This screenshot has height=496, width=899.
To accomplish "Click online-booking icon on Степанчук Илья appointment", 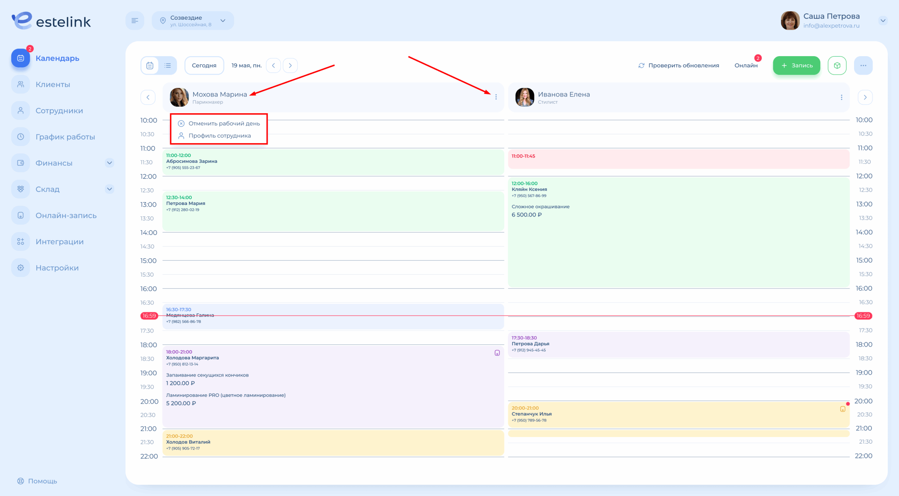I will (x=842, y=409).
